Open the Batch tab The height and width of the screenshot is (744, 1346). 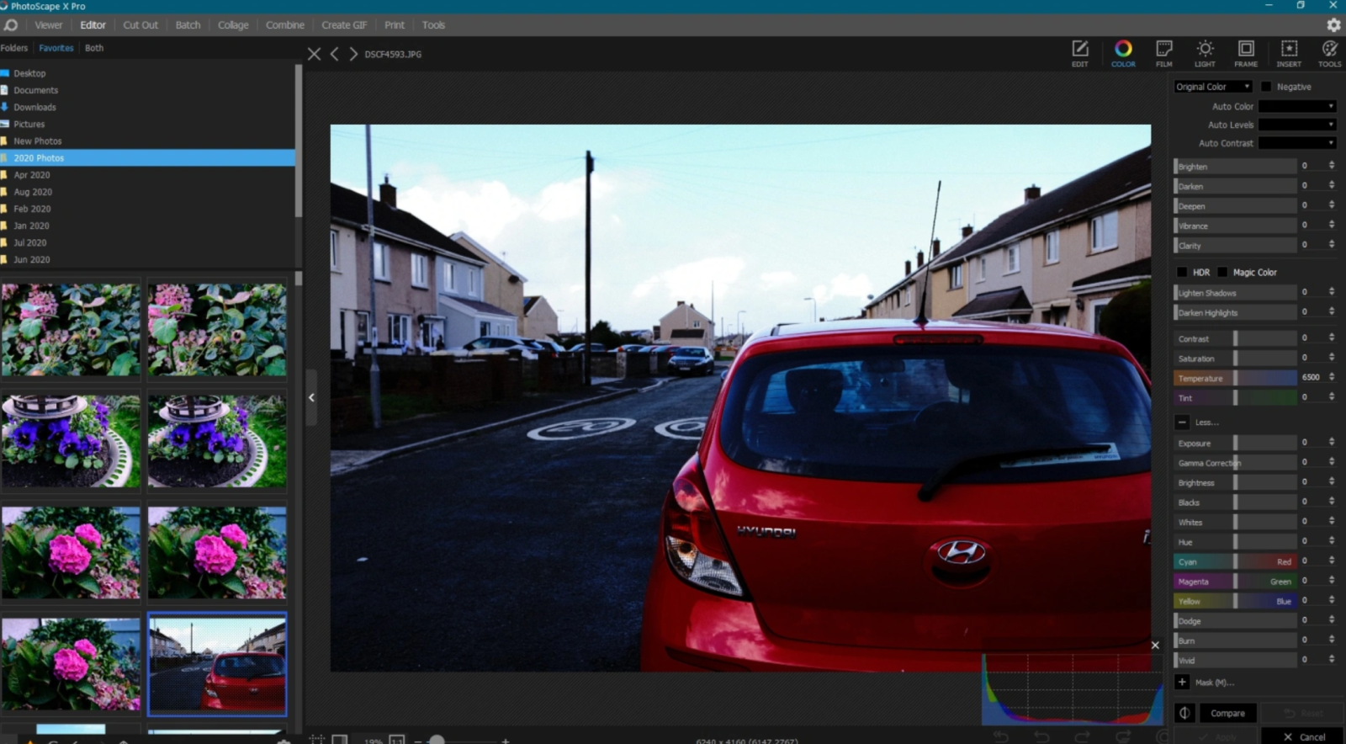(x=188, y=25)
